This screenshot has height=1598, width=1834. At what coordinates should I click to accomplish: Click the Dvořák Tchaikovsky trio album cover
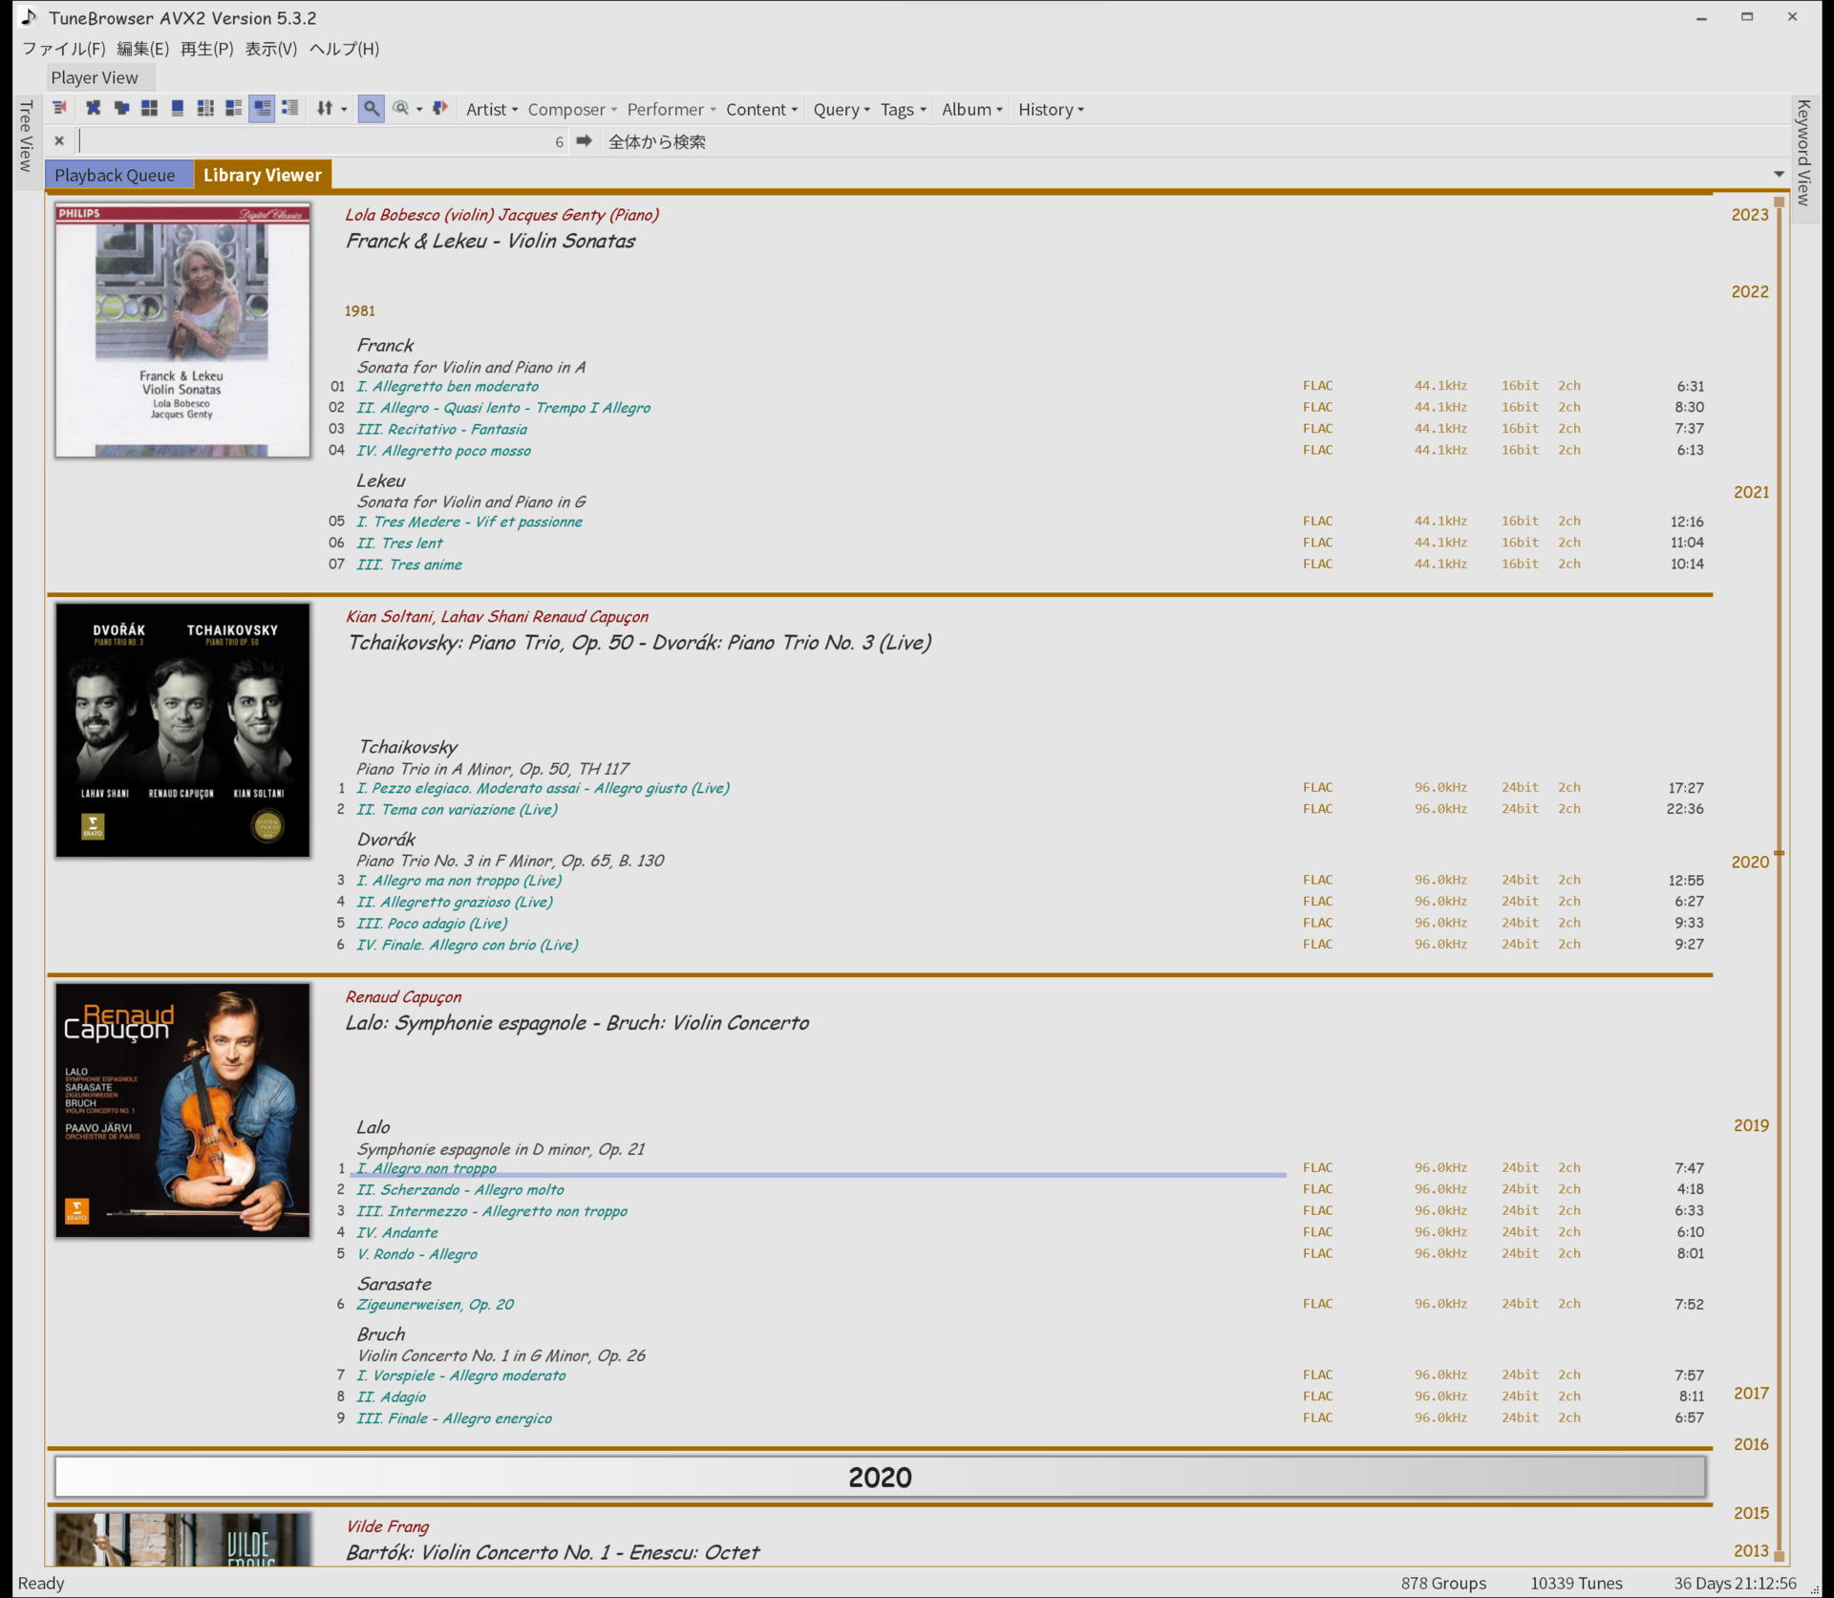click(x=182, y=730)
